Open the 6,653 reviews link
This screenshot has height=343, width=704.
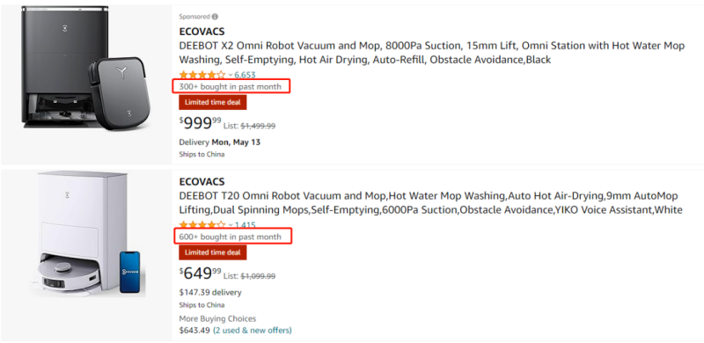[246, 75]
